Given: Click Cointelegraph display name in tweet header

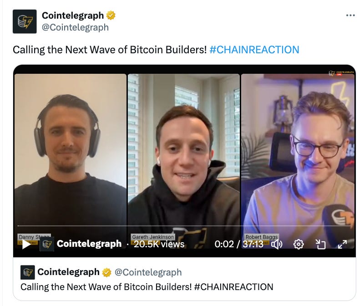Looking at the screenshot, I should pyautogui.click(x=73, y=15).
